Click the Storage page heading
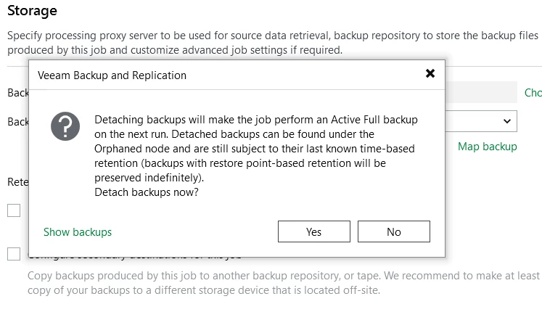This screenshot has height=320, width=542. coord(32,11)
